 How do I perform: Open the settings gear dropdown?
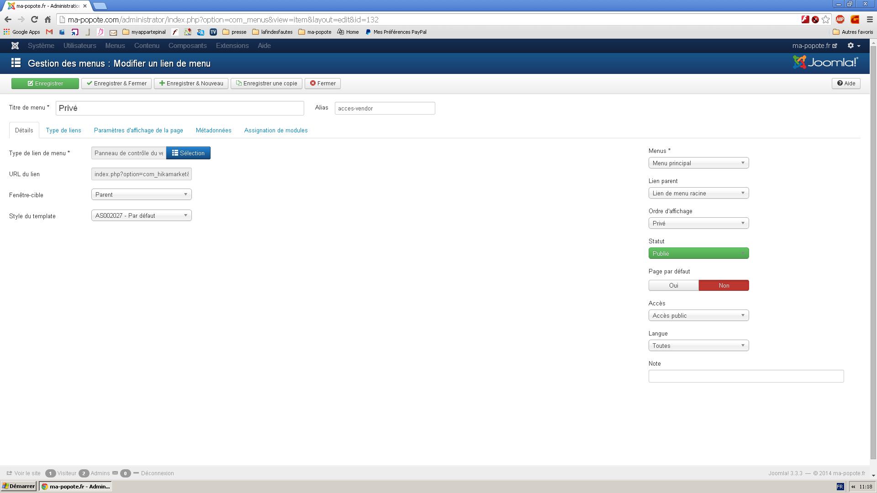[854, 46]
